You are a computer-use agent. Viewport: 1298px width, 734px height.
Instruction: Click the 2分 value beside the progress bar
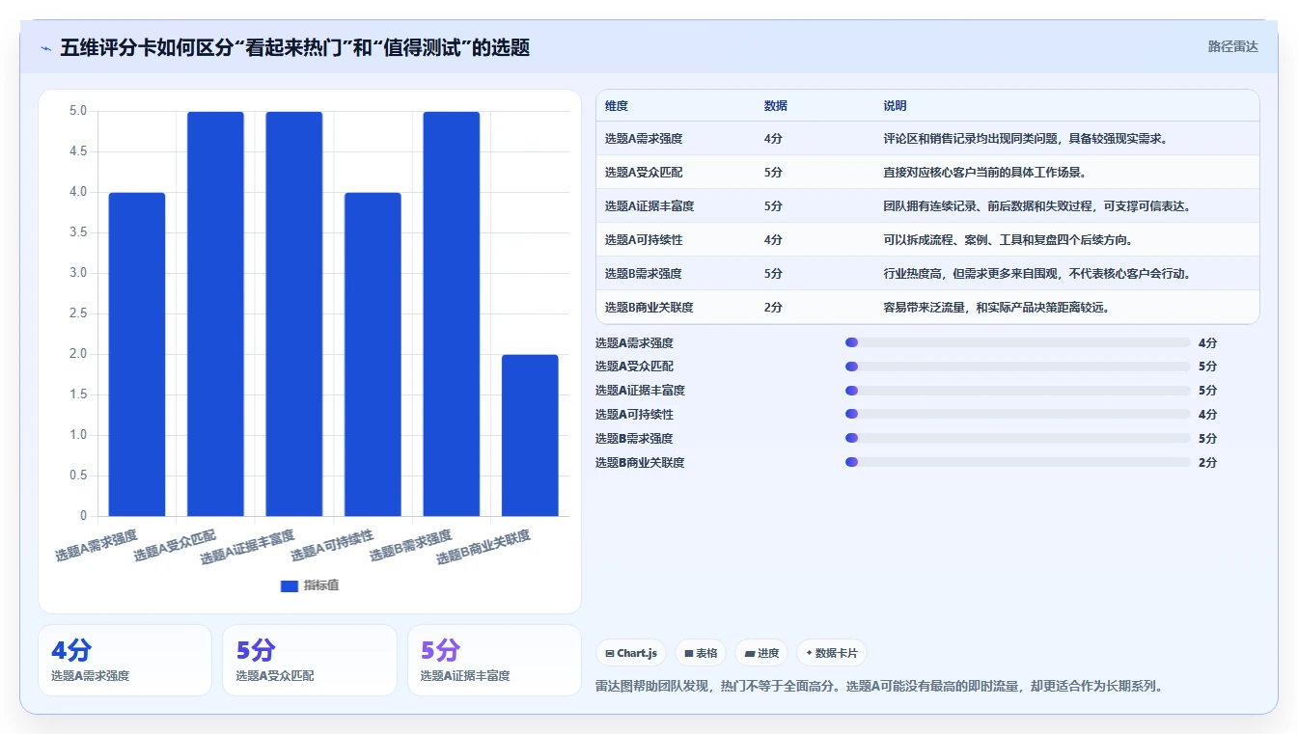[1207, 463]
